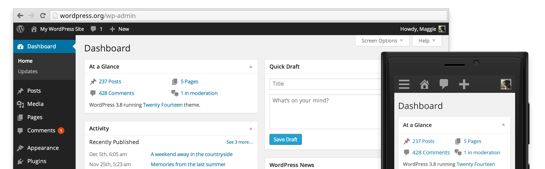Click See 3 more… link
The width and height of the screenshot is (545, 169).
[x=240, y=142]
